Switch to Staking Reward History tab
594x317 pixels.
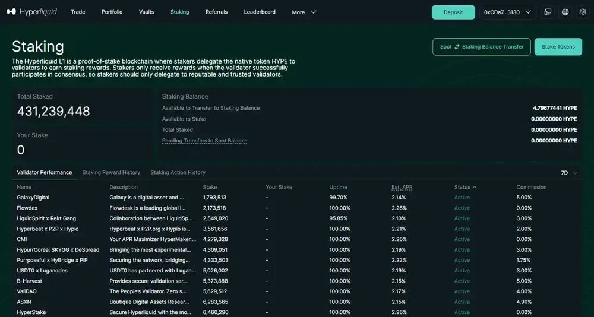click(111, 172)
